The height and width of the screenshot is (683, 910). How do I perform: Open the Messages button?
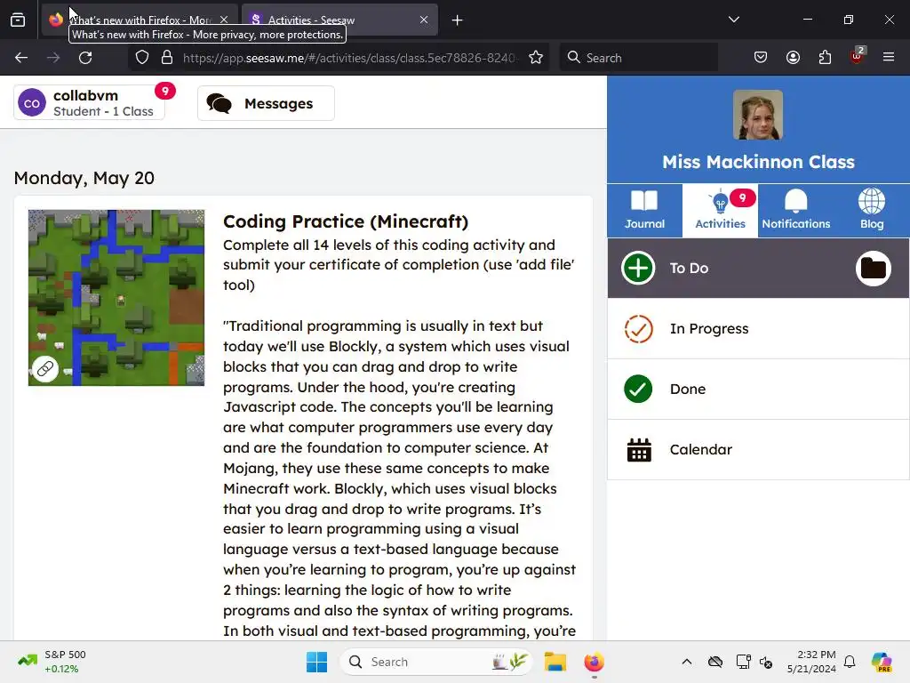pos(266,103)
